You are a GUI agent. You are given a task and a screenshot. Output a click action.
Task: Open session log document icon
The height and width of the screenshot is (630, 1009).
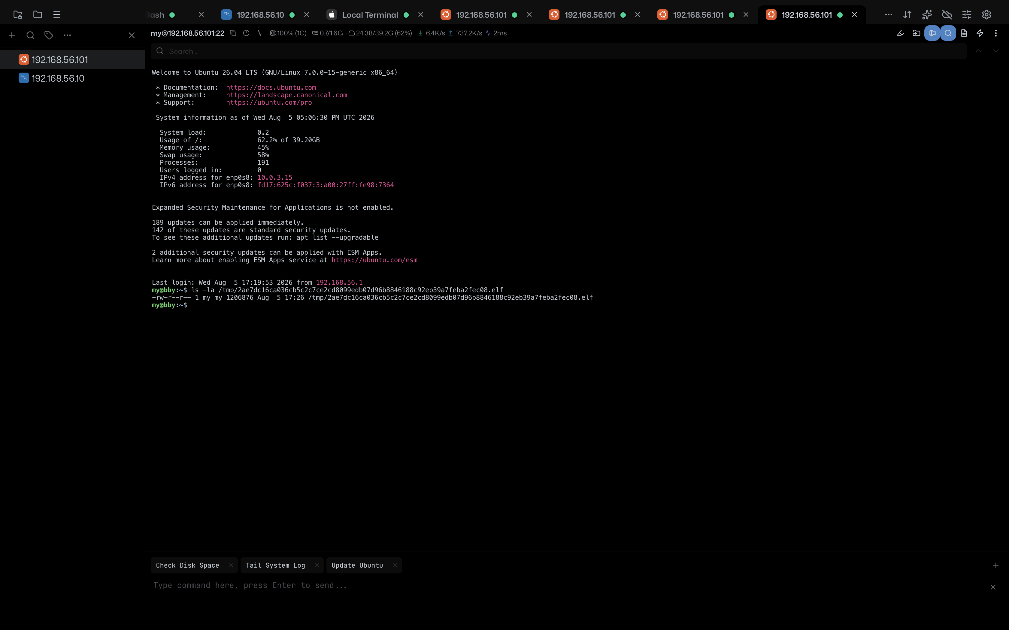pyautogui.click(x=964, y=33)
